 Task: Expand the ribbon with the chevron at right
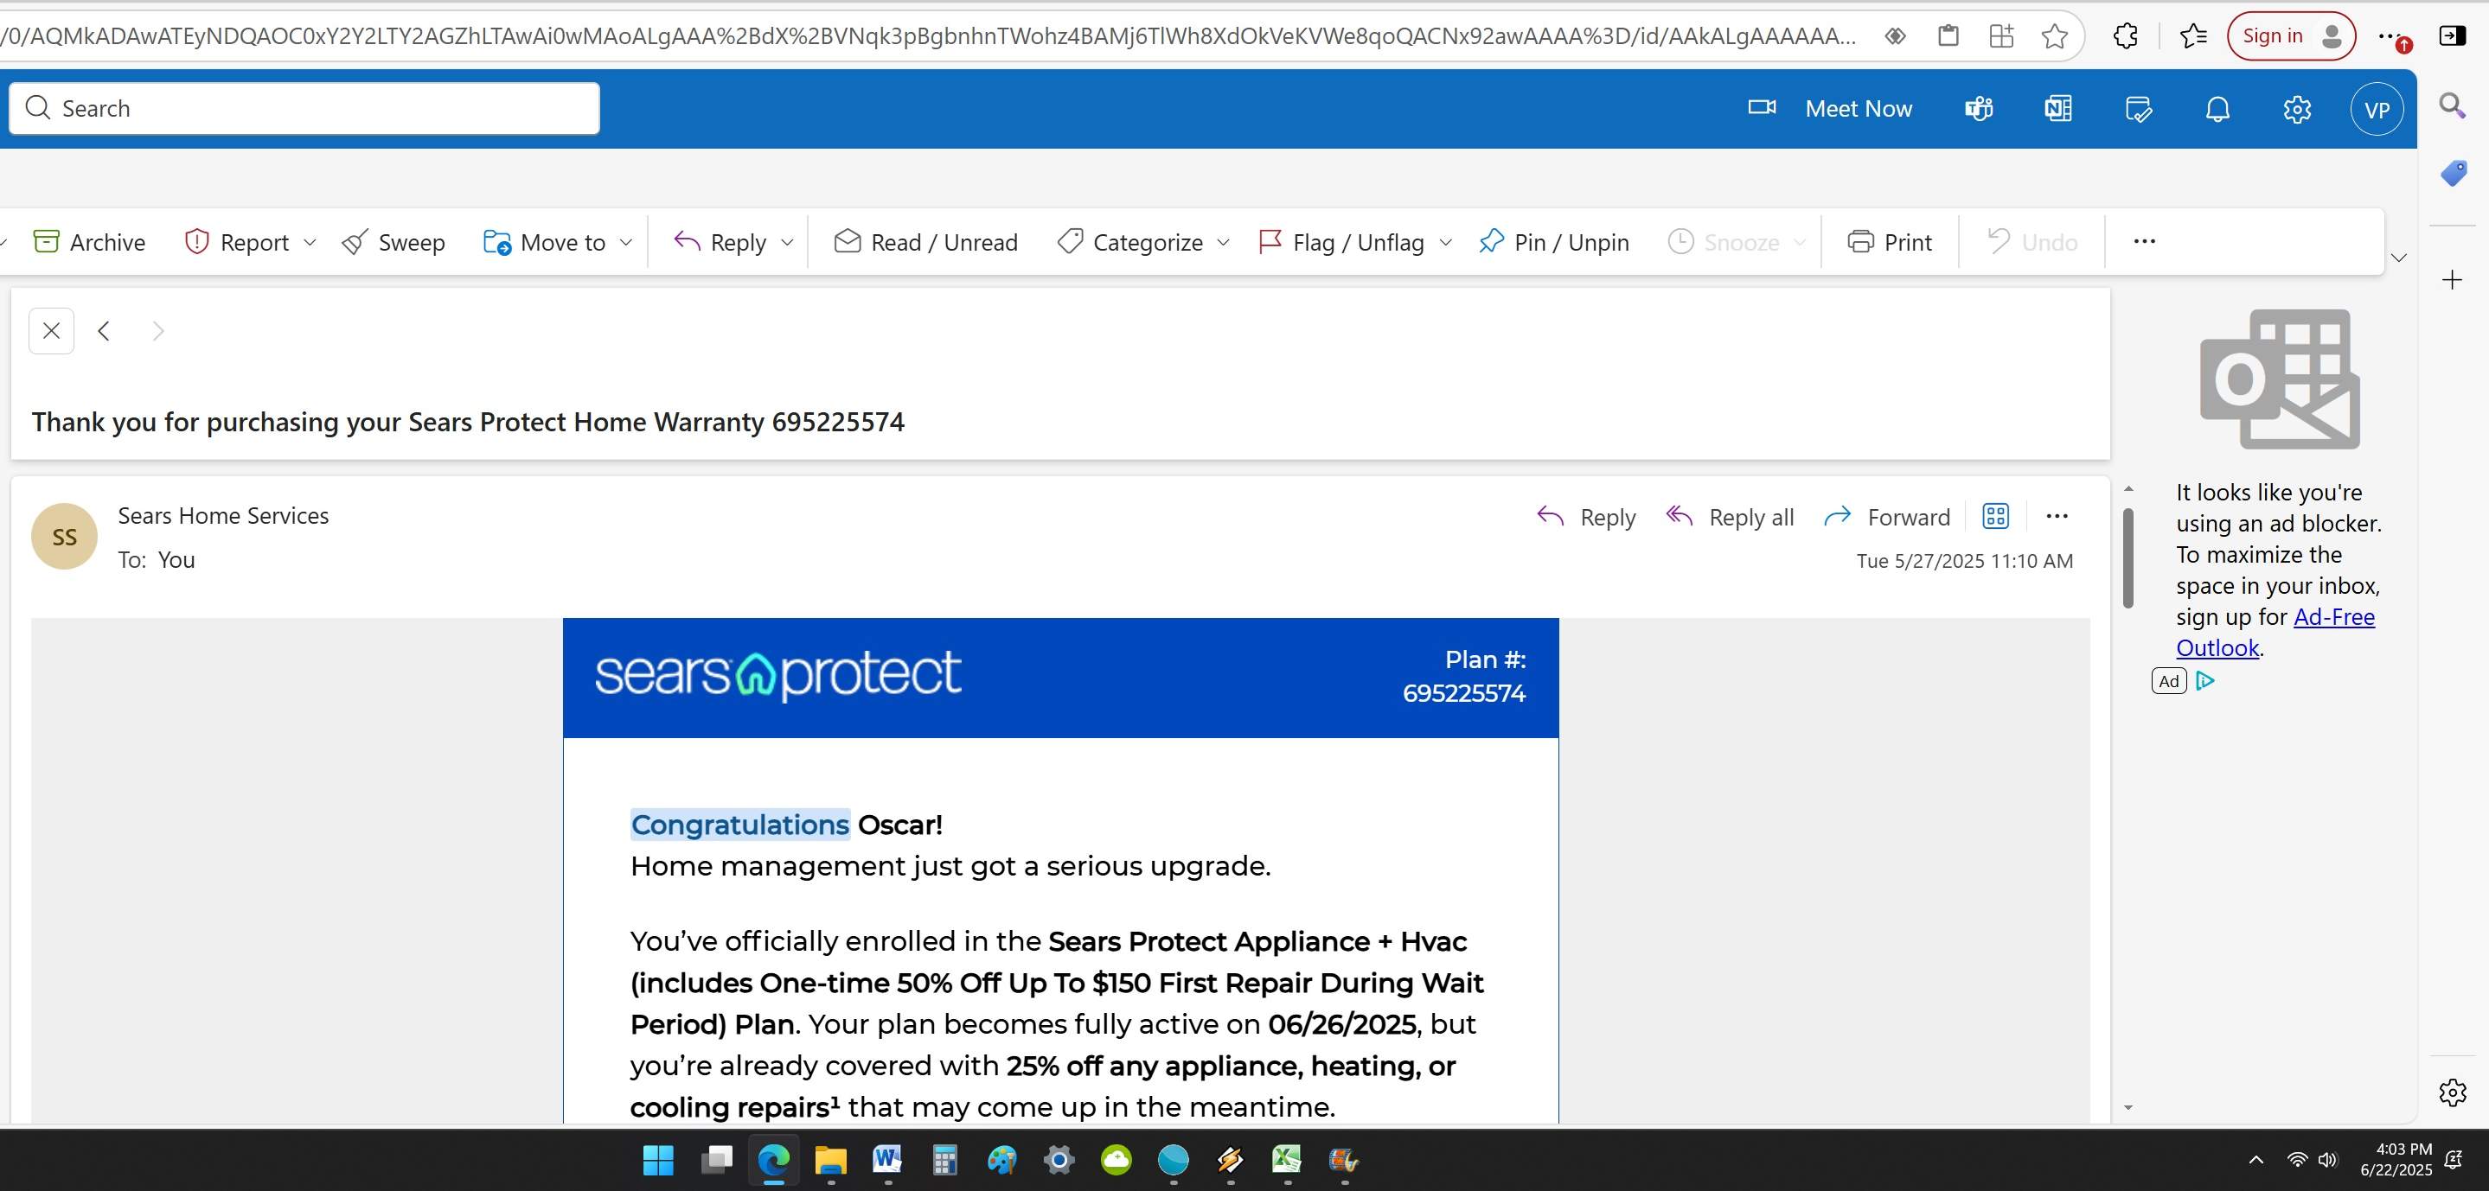click(2398, 258)
